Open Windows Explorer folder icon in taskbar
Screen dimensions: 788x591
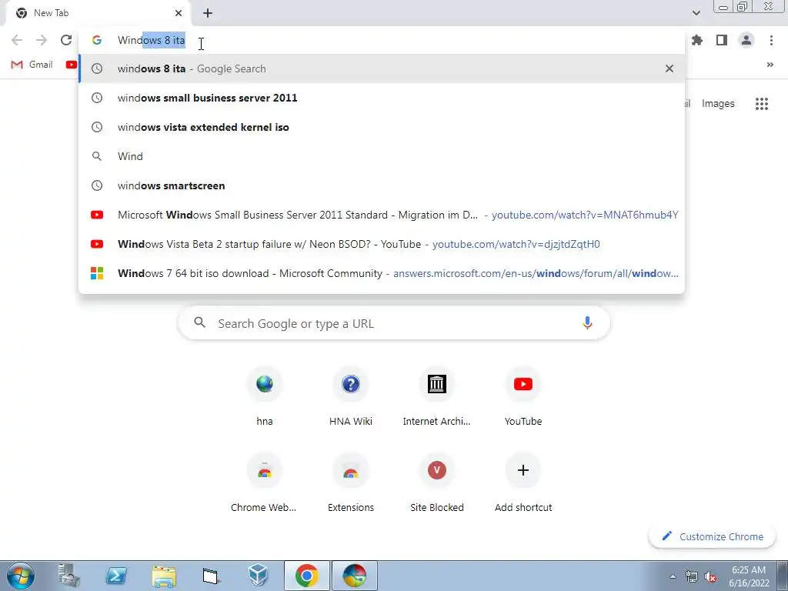click(x=164, y=576)
